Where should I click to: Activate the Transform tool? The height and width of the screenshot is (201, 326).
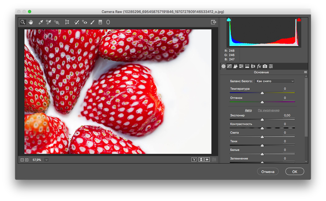pyautogui.click(x=67, y=22)
